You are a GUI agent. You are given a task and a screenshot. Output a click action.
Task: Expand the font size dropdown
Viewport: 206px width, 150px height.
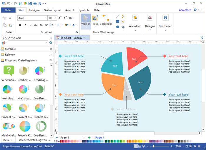pyautogui.click(x=55, y=18)
